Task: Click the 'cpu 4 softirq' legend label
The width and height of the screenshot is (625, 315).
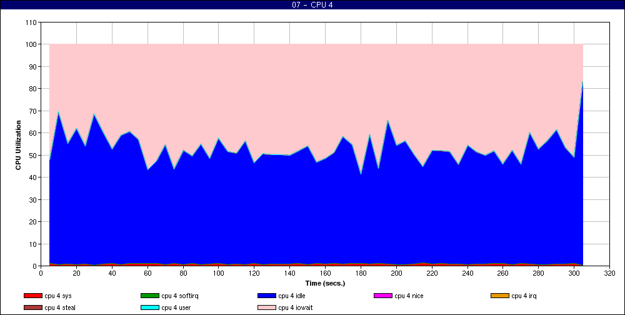Action: 180,296
